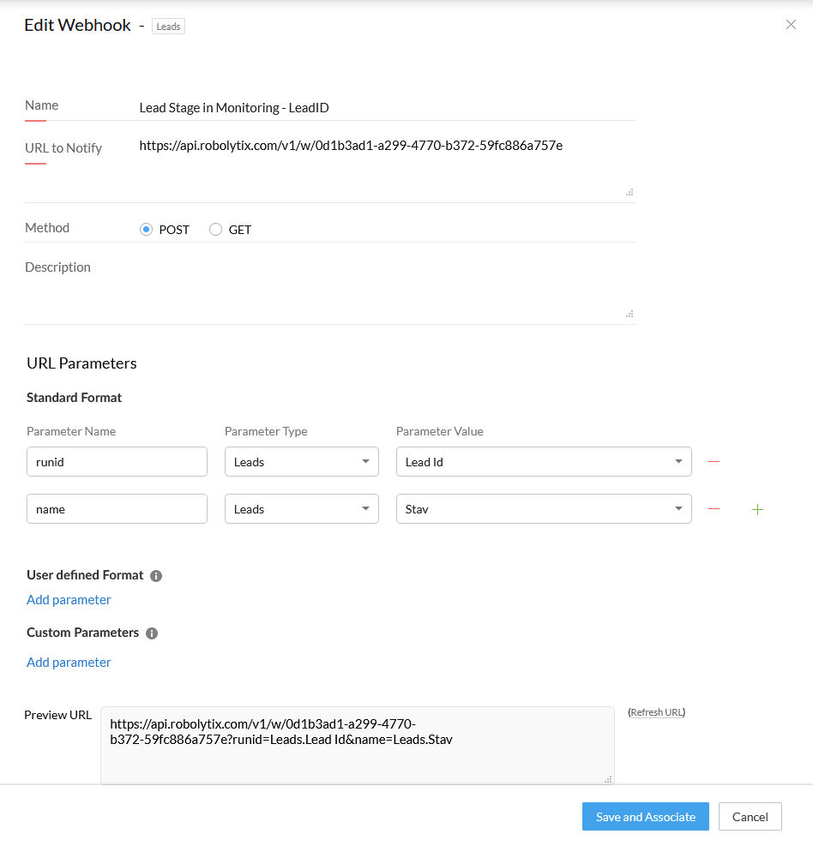Click Description field resize handle
This screenshot has width=813, height=846.
[629, 314]
